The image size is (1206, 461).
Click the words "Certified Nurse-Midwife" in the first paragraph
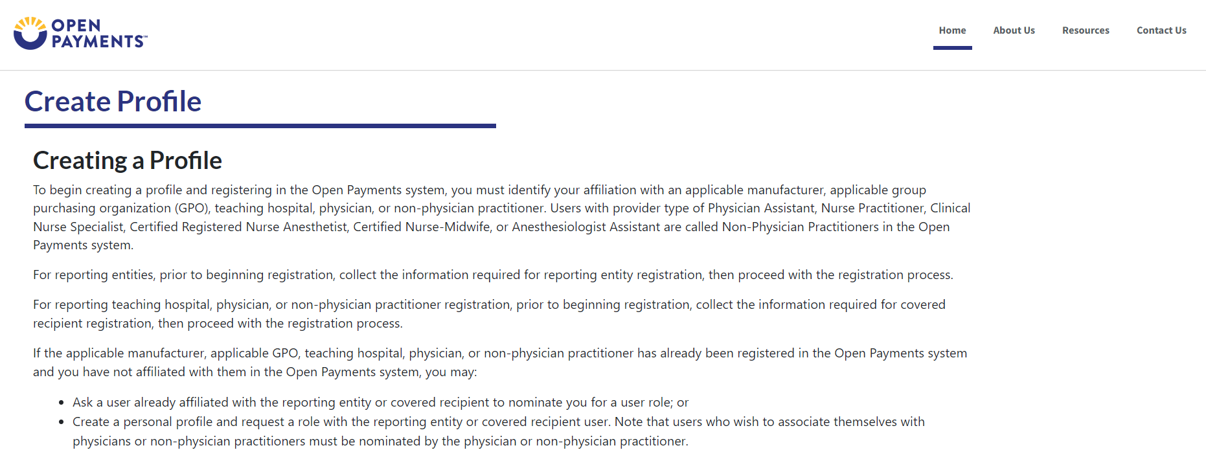coord(422,227)
